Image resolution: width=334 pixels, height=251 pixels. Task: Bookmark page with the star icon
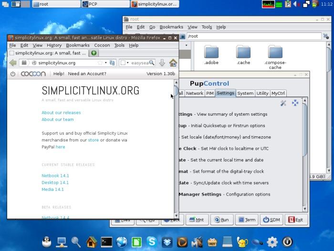click(100, 63)
